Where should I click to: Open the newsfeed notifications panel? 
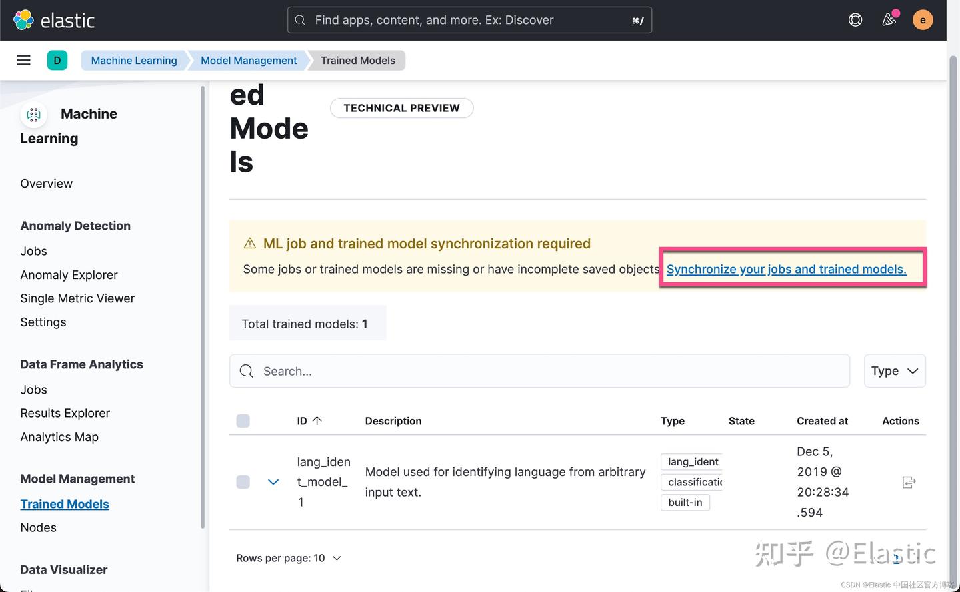tap(889, 20)
